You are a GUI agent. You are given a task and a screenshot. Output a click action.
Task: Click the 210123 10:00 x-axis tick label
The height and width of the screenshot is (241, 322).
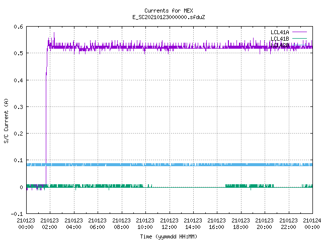[x=145, y=224]
